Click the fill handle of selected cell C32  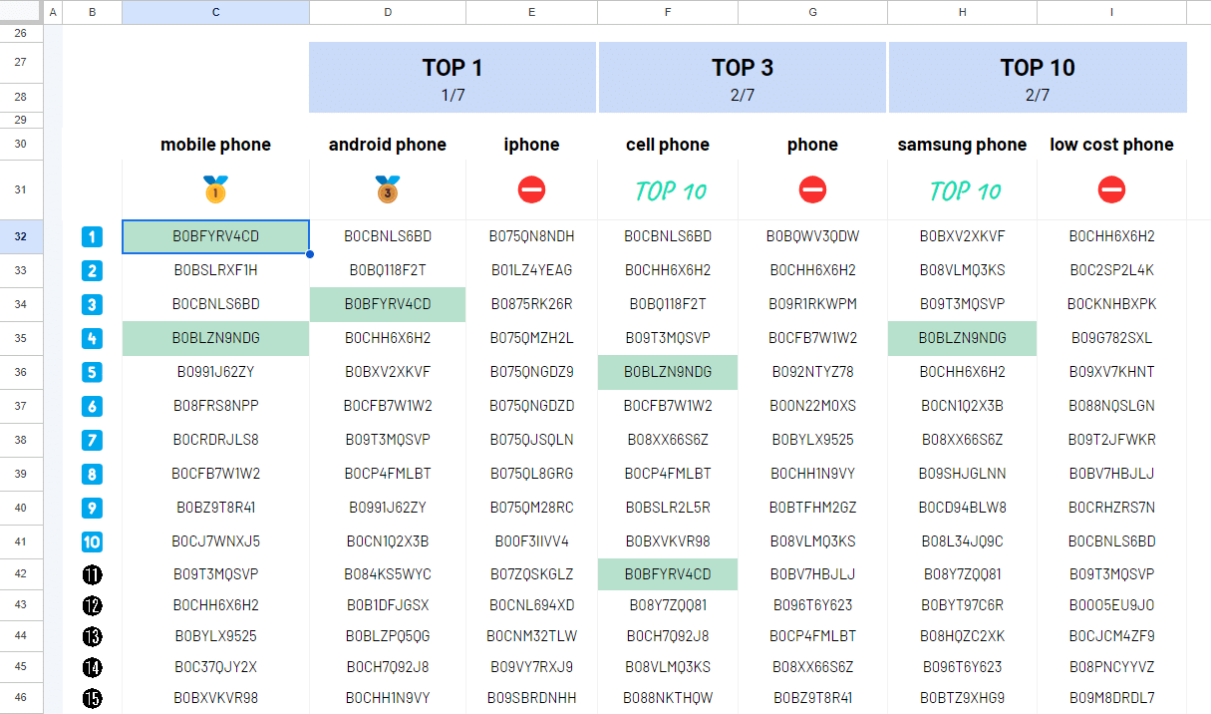(x=309, y=254)
